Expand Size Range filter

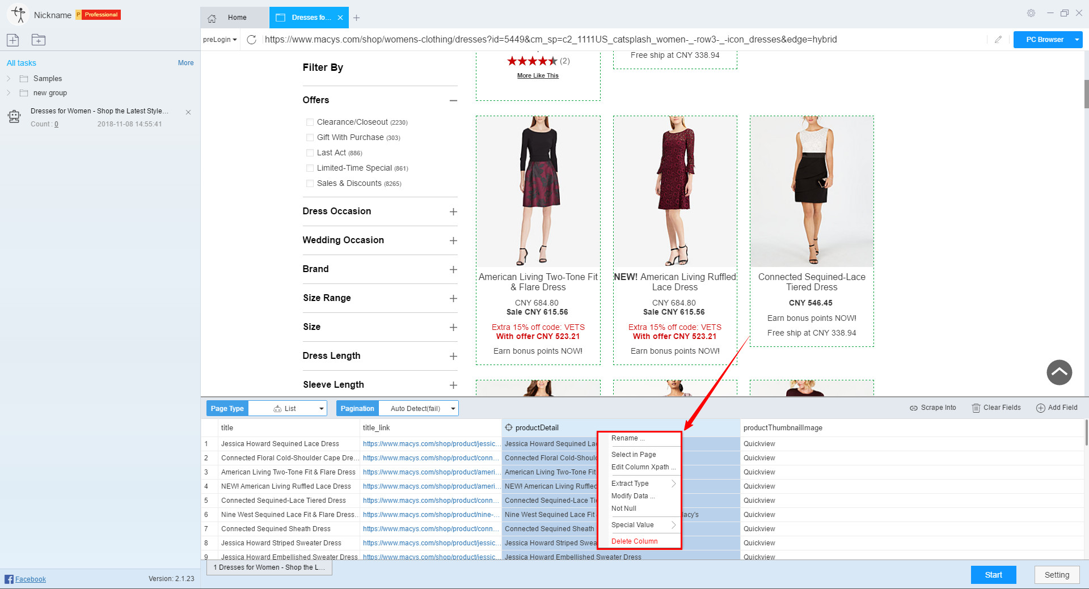tap(453, 298)
